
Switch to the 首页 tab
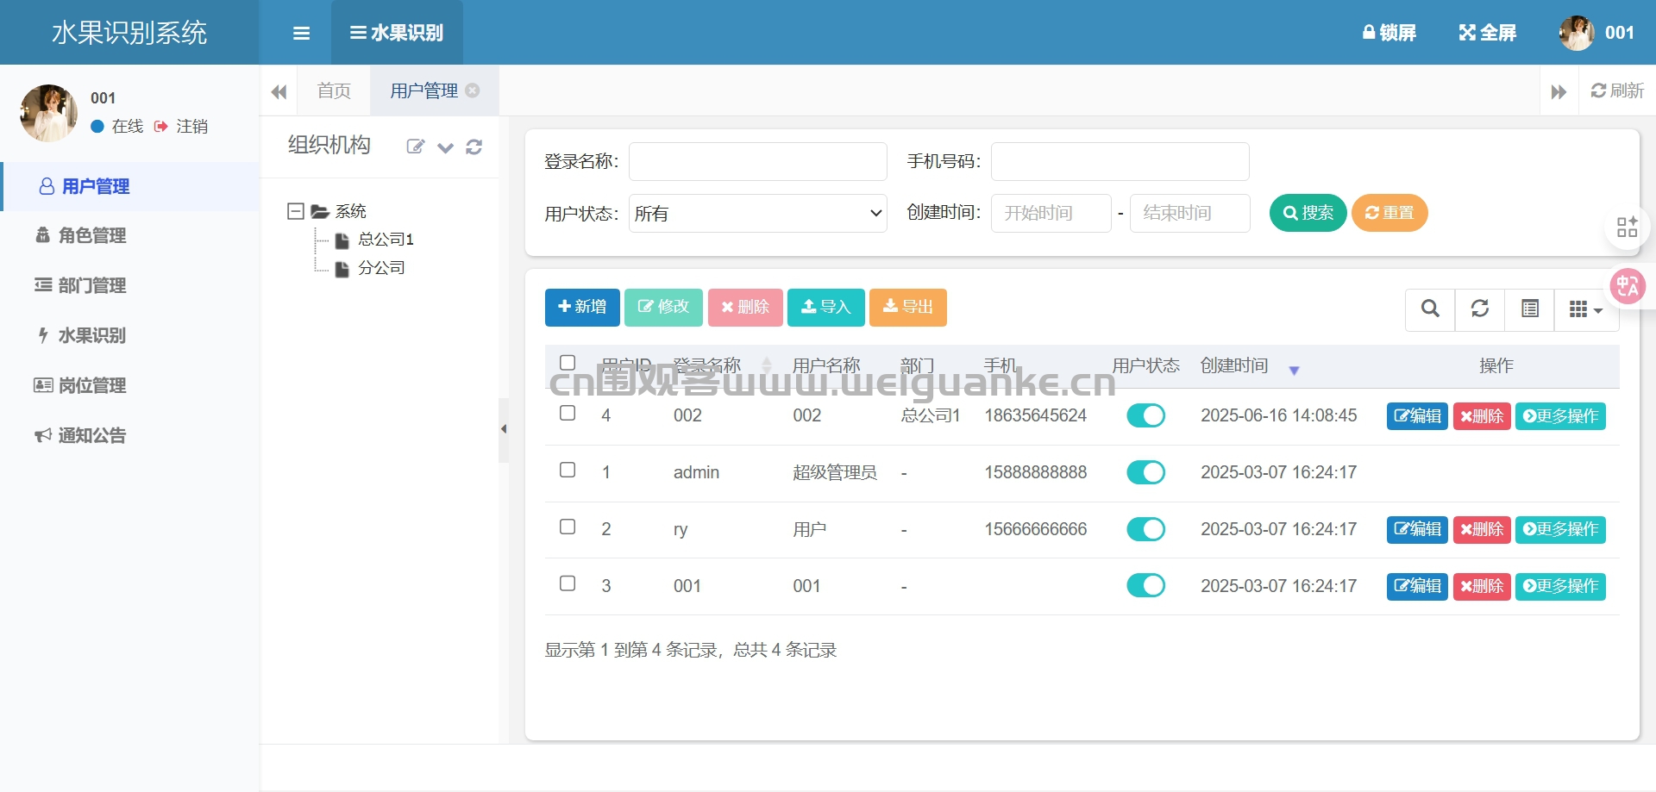point(334,90)
